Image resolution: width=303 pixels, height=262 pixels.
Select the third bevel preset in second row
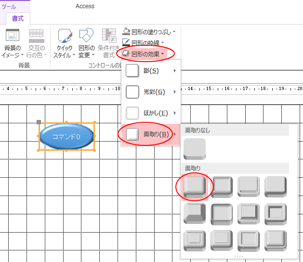pyautogui.click(x=249, y=213)
